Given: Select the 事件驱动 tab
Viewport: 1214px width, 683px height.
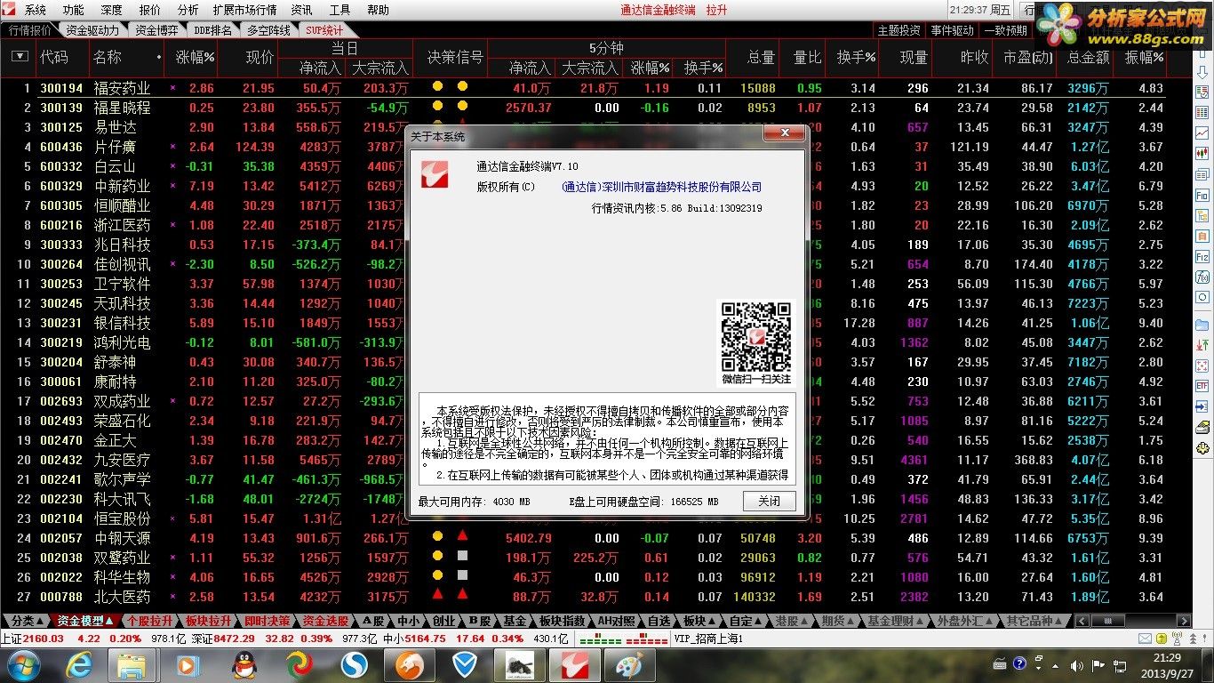Looking at the screenshot, I should point(952,30).
